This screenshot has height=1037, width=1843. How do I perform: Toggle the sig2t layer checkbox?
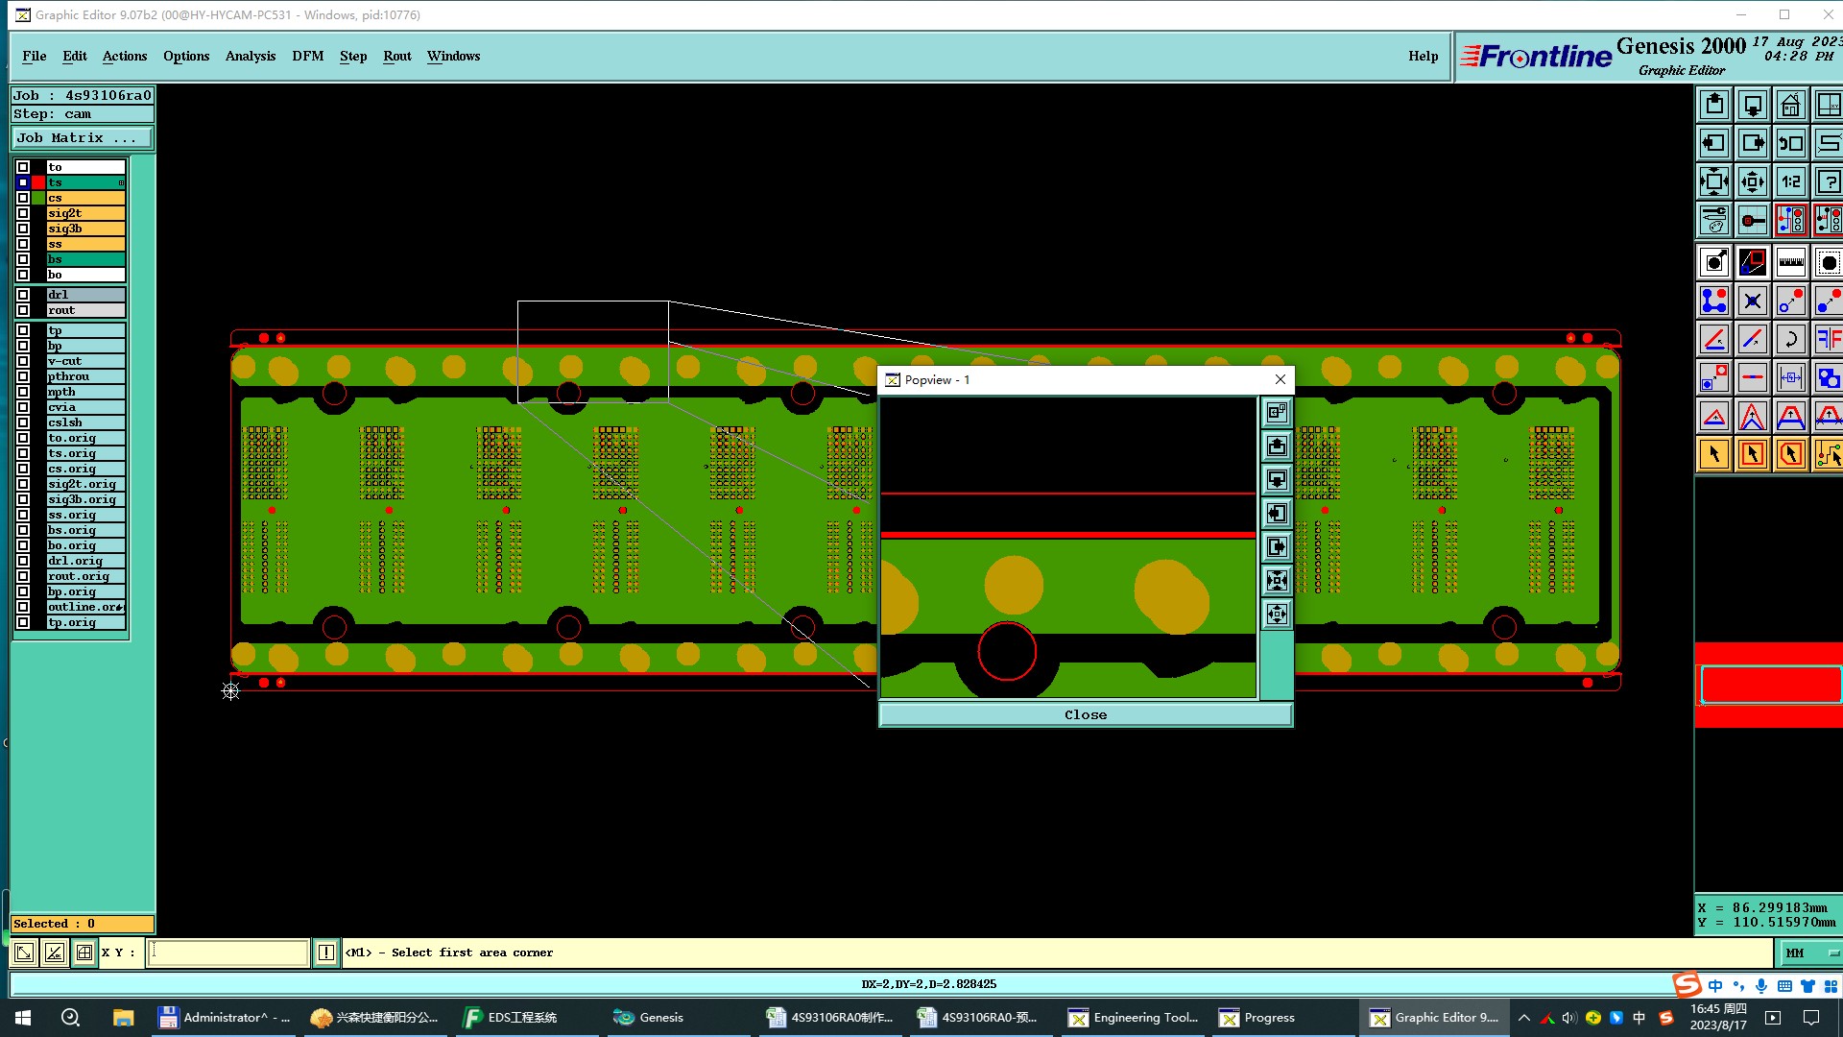(23, 213)
